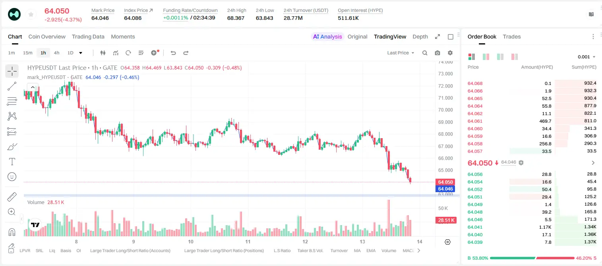Image resolution: width=602 pixels, height=266 pixels.
Task: Switch to the Depth chart view
Action: point(420,37)
